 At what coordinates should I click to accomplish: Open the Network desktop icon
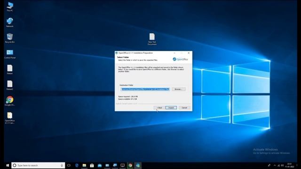click(10, 23)
